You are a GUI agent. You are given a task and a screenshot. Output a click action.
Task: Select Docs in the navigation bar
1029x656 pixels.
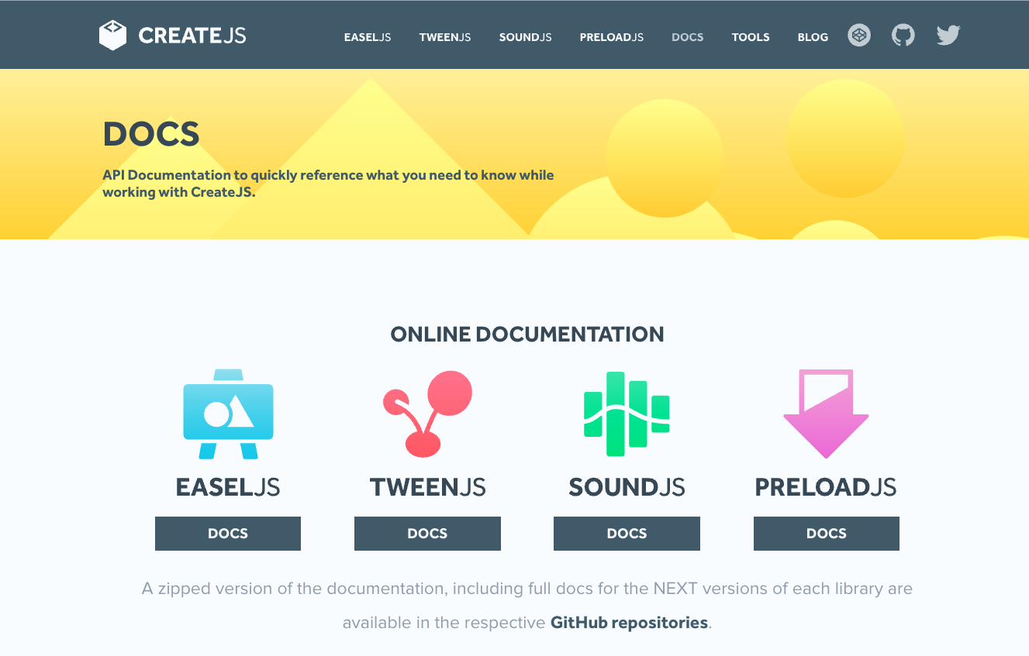point(688,37)
